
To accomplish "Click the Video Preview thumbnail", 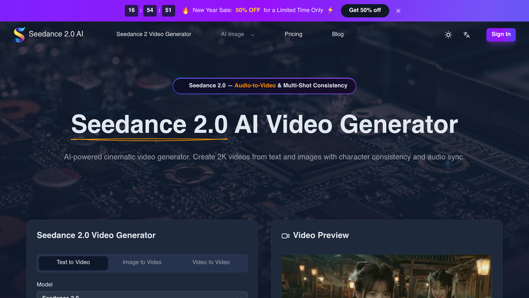I will point(387,276).
